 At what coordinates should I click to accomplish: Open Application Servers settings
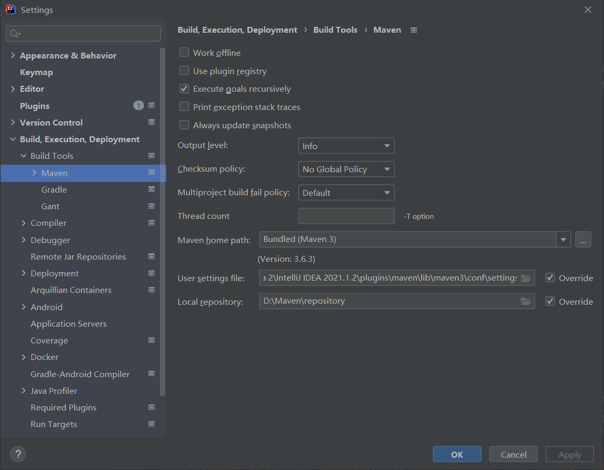click(x=69, y=324)
